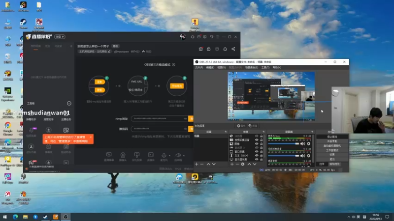This screenshot has height=221, width=394.
Task: Toggle lock on 图像 source
Action: click(262, 144)
